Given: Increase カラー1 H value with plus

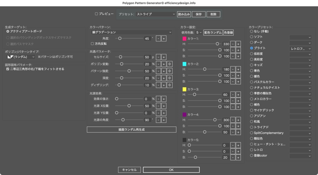Looking at the screenshot, I should pyautogui.click(x=238, y=44).
